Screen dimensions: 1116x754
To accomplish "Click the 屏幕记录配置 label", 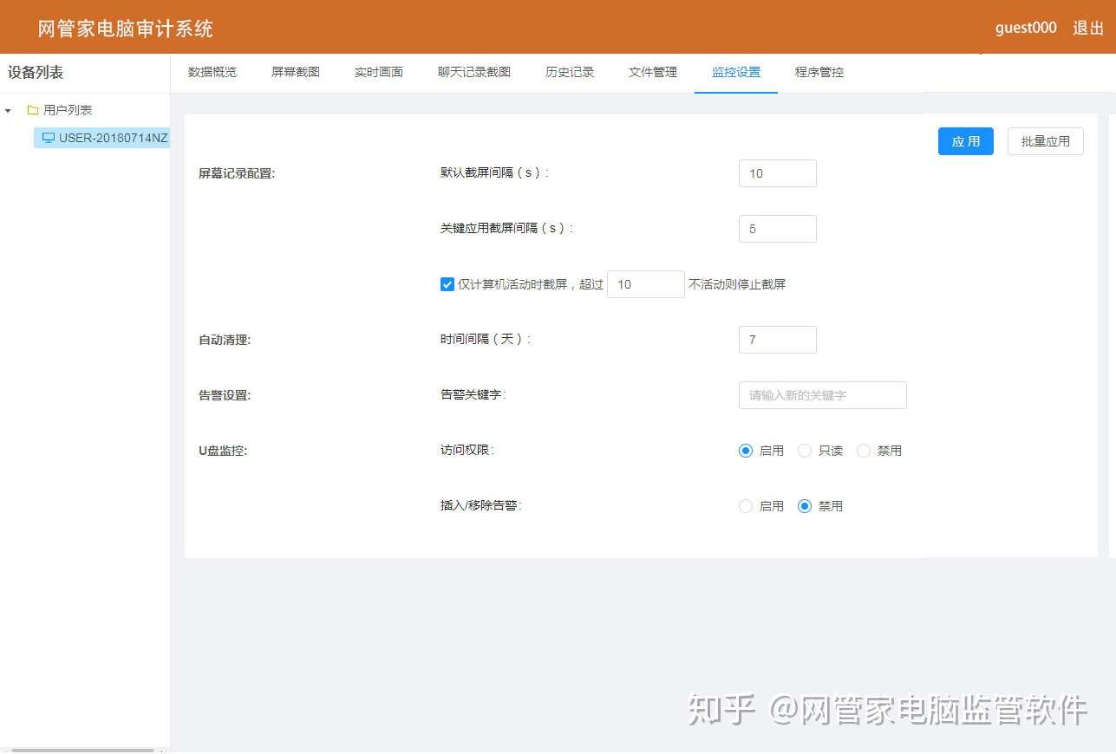I will pyautogui.click(x=237, y=173).
